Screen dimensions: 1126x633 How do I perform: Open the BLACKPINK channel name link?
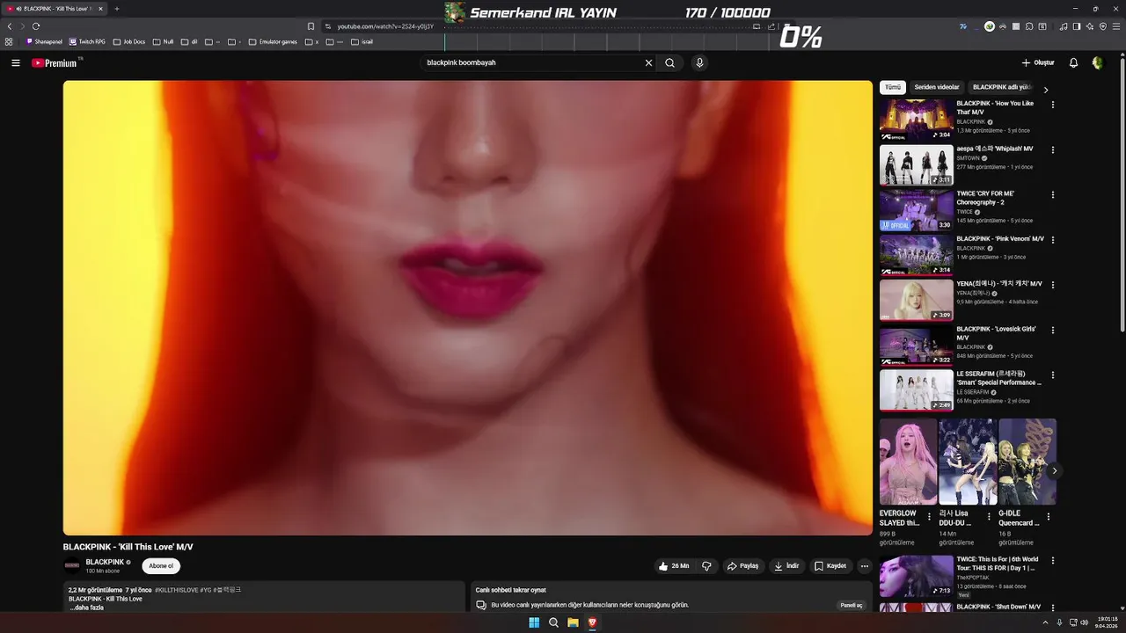click(105, 562)
